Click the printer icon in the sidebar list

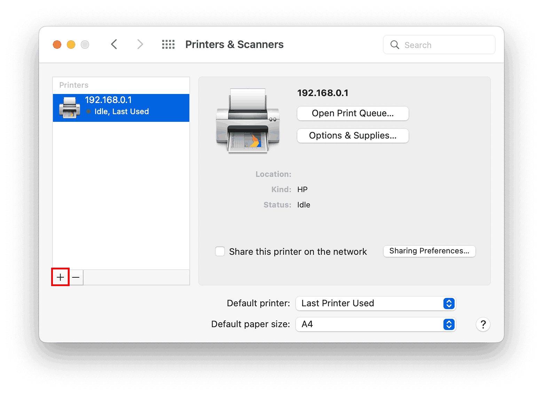(x=69, y=107)
